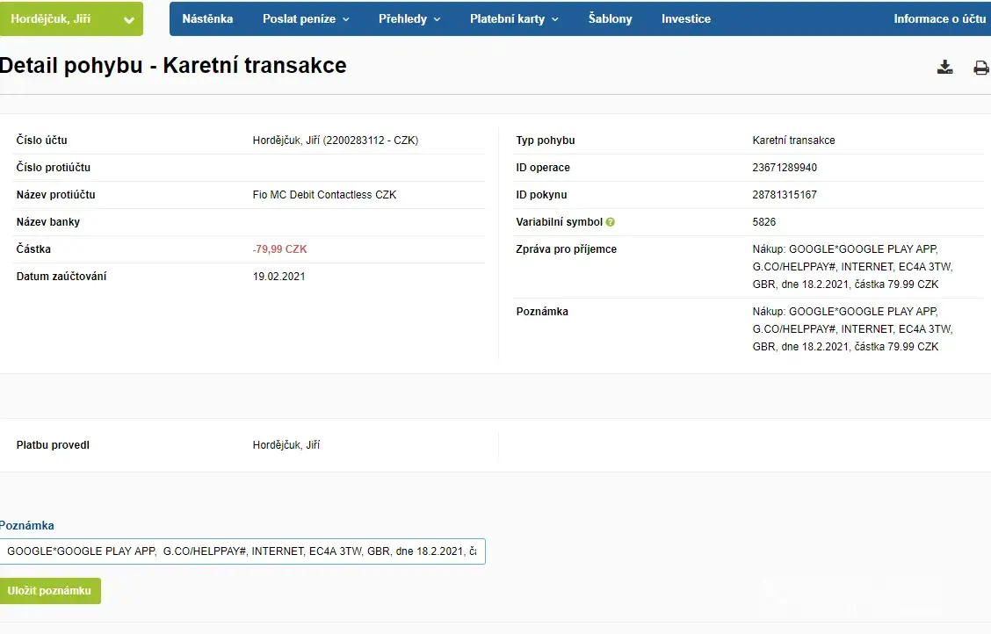991x634 pixels.
Task: Click the red -79,99 CZK amount
Action: click(279, 249)
